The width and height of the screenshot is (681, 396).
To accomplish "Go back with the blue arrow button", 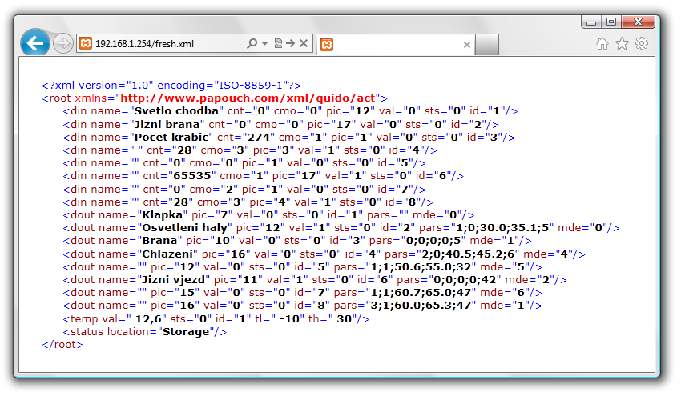I will click(34, 43).
